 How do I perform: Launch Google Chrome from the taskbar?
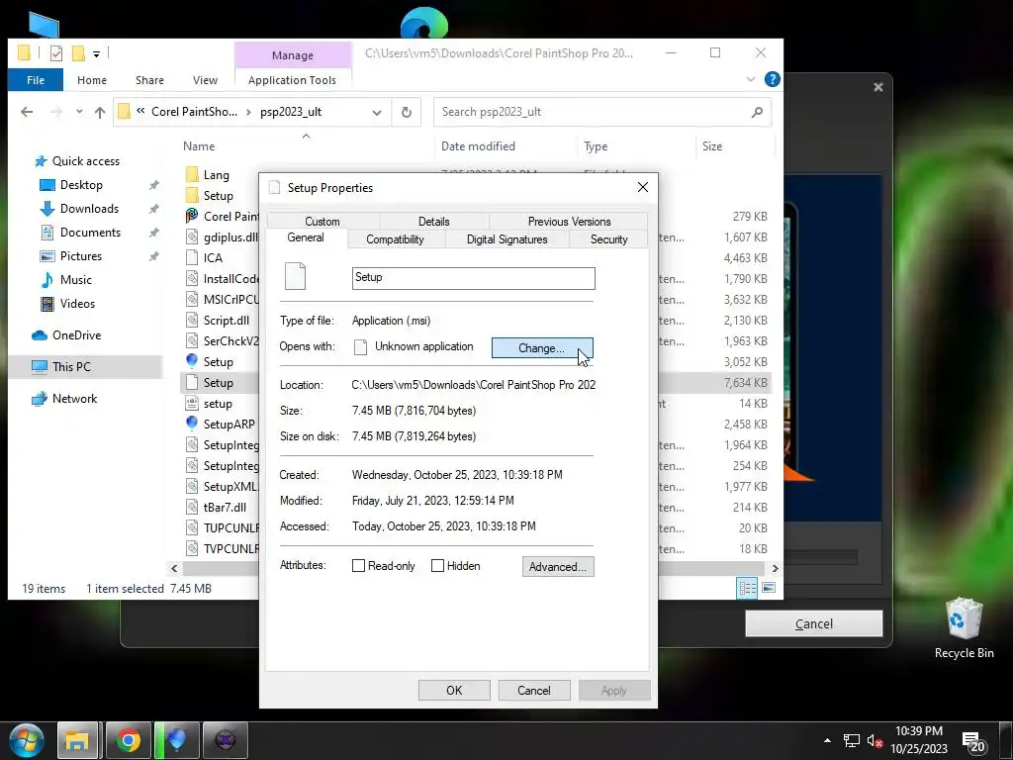click(128, 740)
